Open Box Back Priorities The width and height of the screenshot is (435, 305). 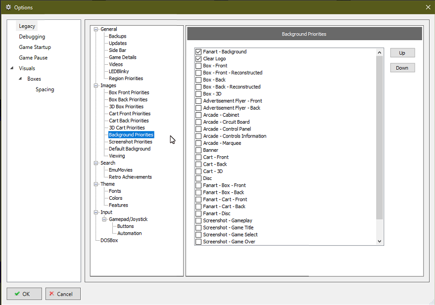pos(128,99)
